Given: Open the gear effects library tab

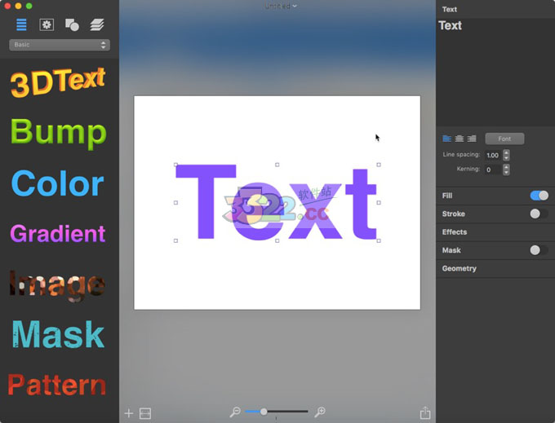Looking at the screenshot, I should coord(47,24).
